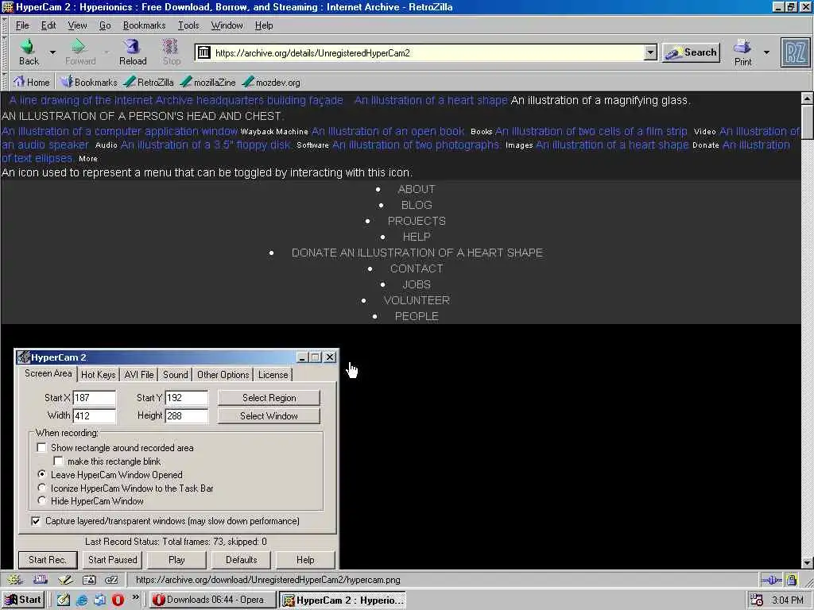814x610 pixels.
Task: Click the HyperCam Play button
Action: tap(176, 560)
